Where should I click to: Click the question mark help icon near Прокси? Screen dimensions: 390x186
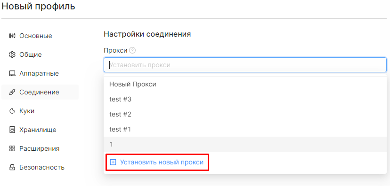pyautogui.click(x=132, y=51)
